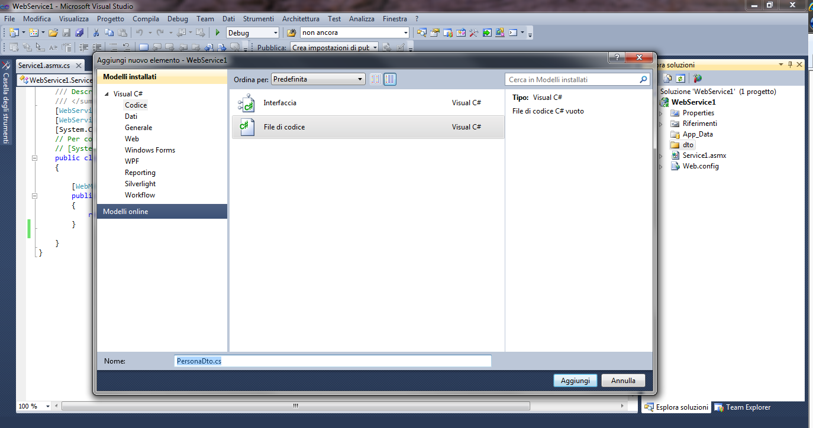Switch to medium icons view in dialog
Viewport: 813px width, 428px height.
(x=390, y=79)
